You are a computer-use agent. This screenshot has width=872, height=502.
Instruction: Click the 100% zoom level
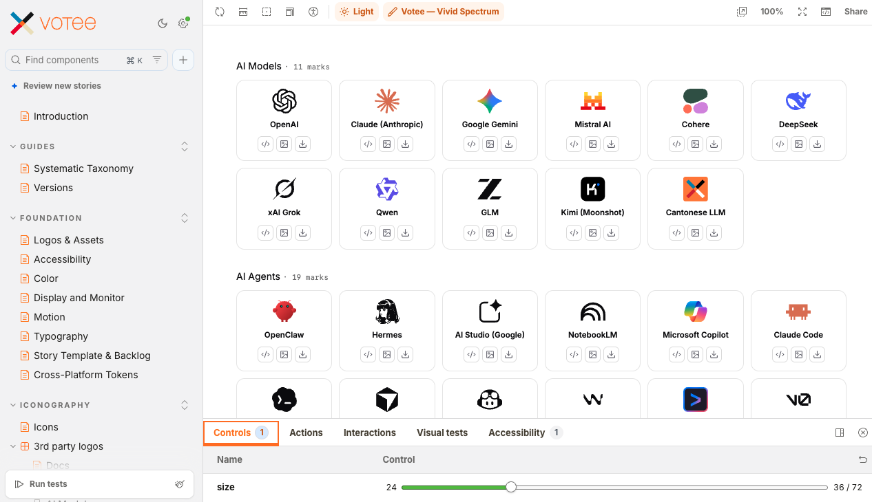(x=772, y=12)
